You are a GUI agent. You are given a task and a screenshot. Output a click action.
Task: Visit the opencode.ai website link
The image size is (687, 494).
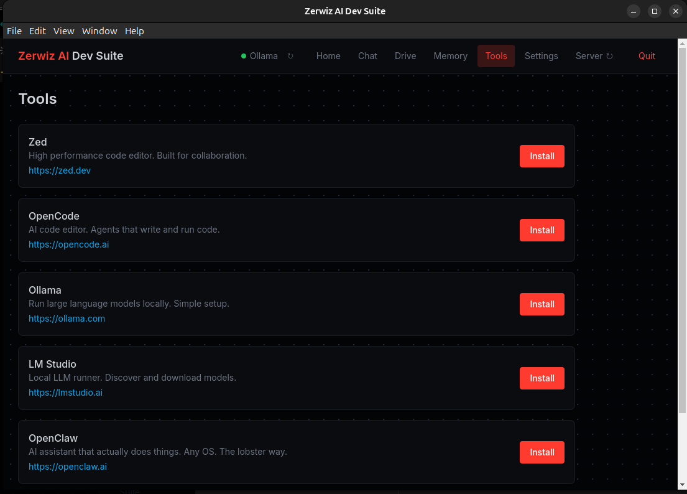68,244
